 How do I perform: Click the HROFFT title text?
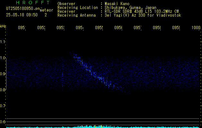point(33,3)
